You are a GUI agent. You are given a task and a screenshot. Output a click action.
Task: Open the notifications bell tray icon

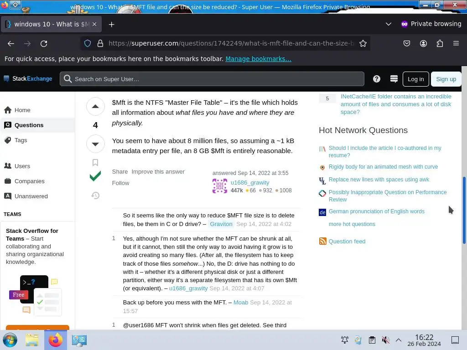point(345,340)
